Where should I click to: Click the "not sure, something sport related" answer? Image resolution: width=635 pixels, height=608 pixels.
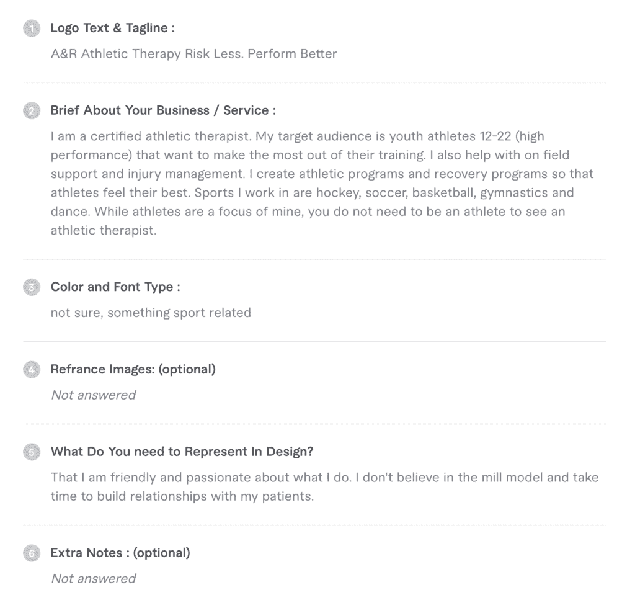click(151, 313)
